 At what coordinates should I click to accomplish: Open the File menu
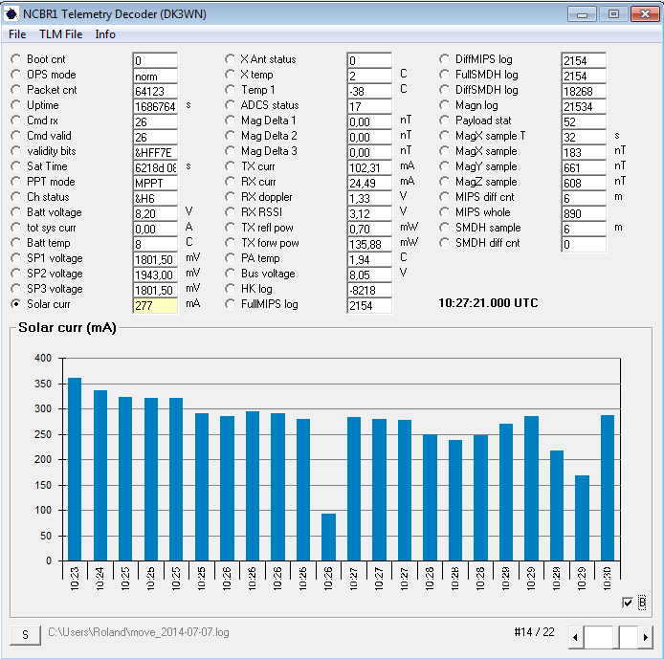click(17, 34)
